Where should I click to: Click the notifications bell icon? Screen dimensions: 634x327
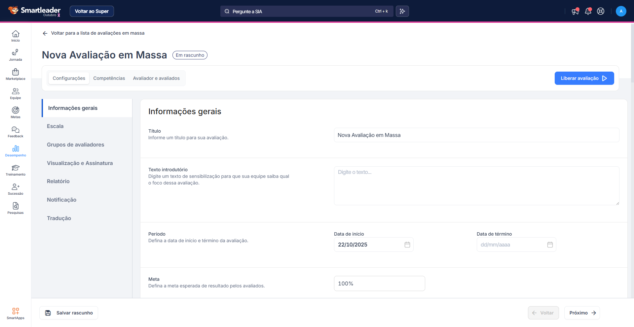[x=588, y=11]
